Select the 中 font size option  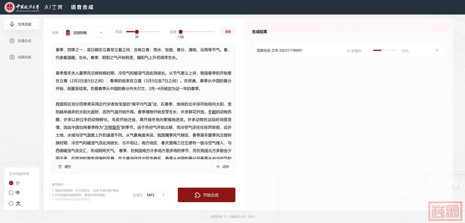(x=11, y=193)
